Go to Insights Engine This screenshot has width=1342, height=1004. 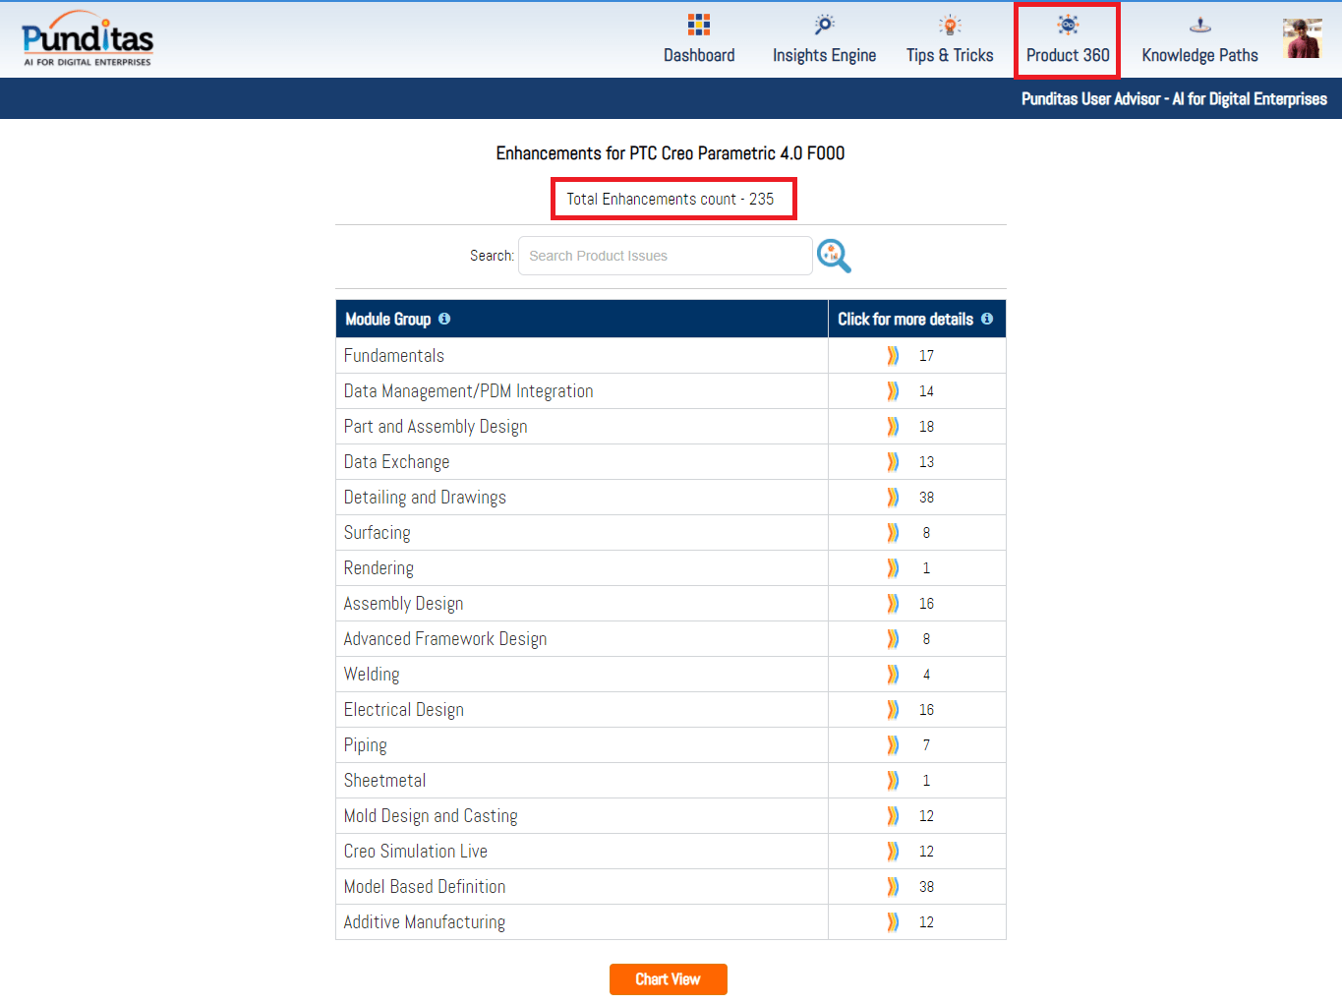click(824, 40)
